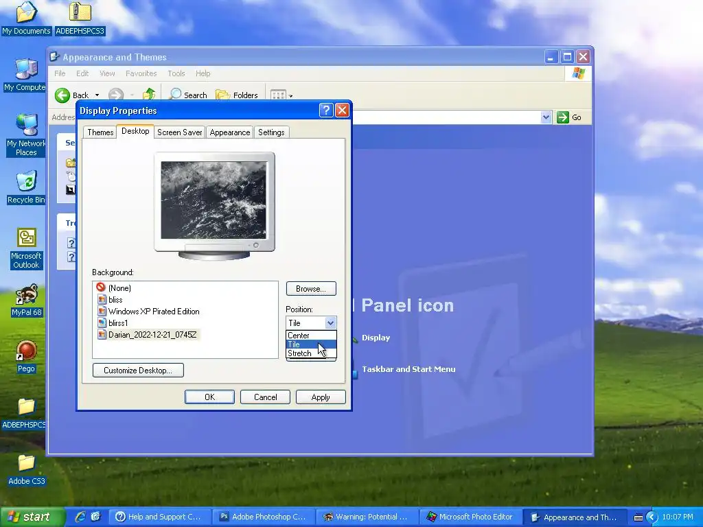Viewport: 703px width, 527px height.
Task: Click the 10:07 PM taskbar clock
Action: pyautogui.click(x=678, y=517)
